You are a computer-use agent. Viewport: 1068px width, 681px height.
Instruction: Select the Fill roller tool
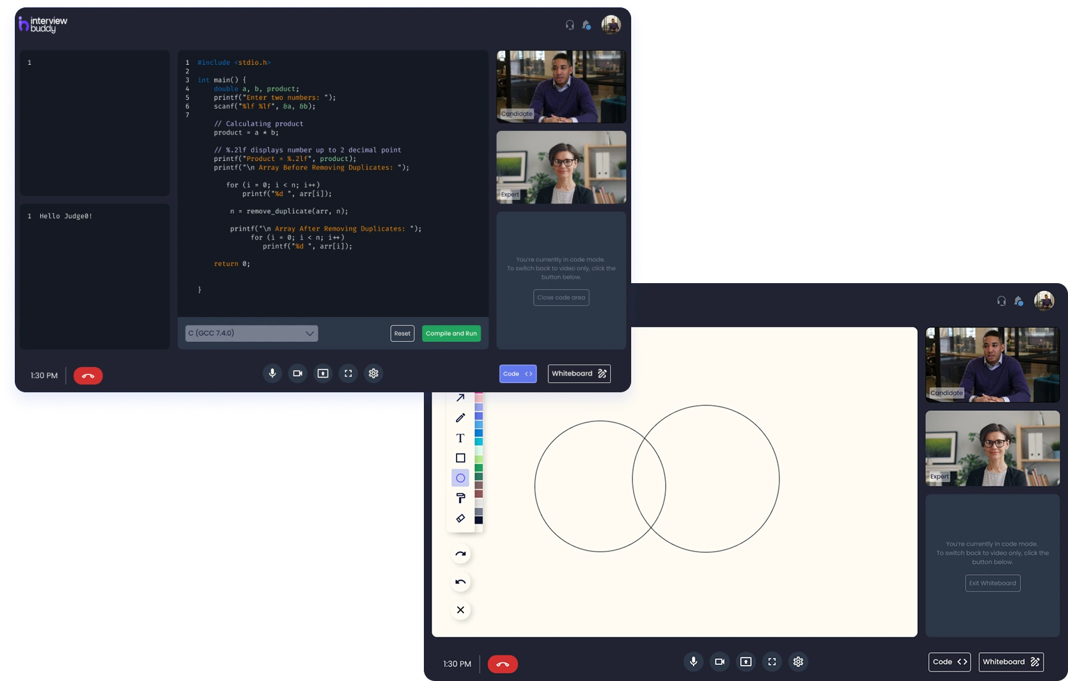click(x=460, y=498)
